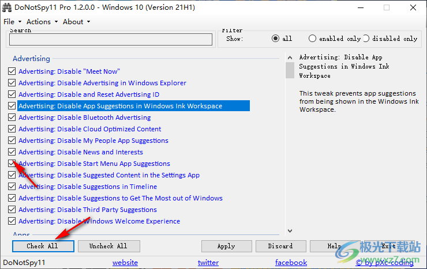This screenshot has height=269, width=427.
Task: Toggle Disable Start Menu App Suggestions checkbox
Action: tap(12, 164)
